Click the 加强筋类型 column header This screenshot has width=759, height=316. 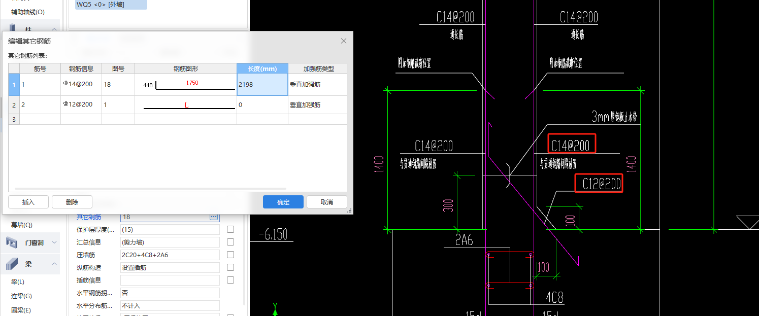click(x=318, y=68)
